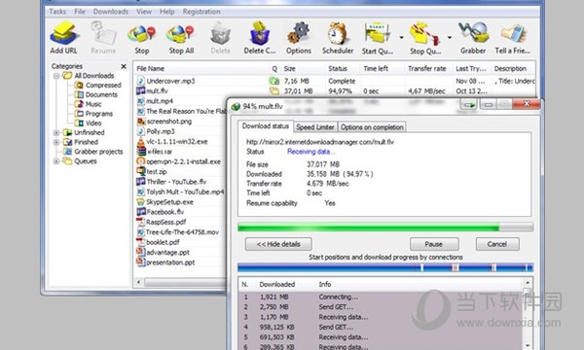Click the Pause button
Image resolution: width=584 pixels, height=350 pixels.
click(x=434, y=244)
